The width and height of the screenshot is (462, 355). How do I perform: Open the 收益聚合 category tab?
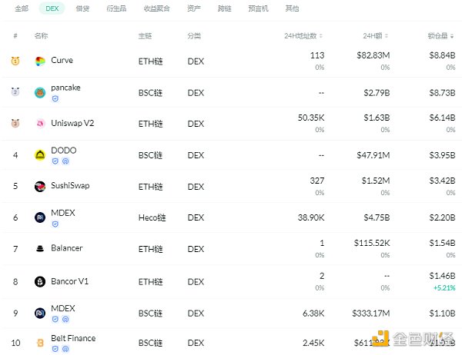156,8
